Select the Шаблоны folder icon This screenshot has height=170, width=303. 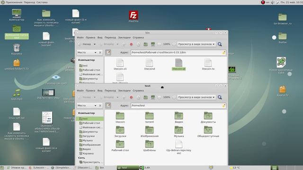[x=150, y=146]
